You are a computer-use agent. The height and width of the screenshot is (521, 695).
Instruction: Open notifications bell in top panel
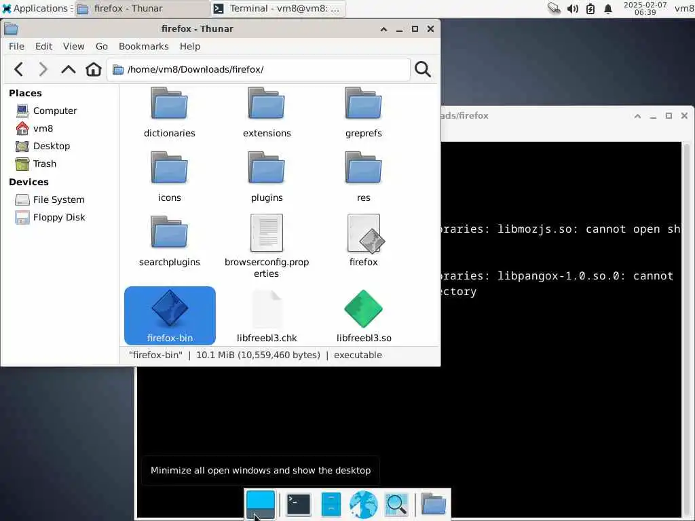(608, 8)
